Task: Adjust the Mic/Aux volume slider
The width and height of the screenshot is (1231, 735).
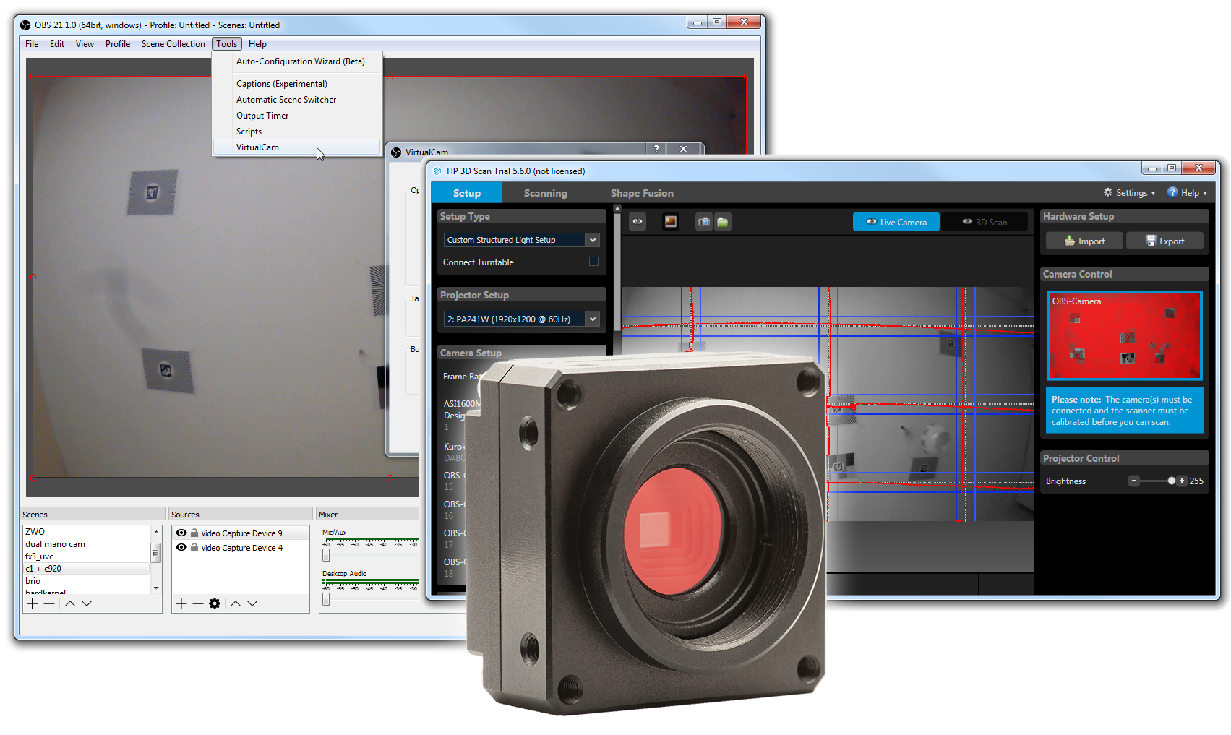Action: coord(326,555)
